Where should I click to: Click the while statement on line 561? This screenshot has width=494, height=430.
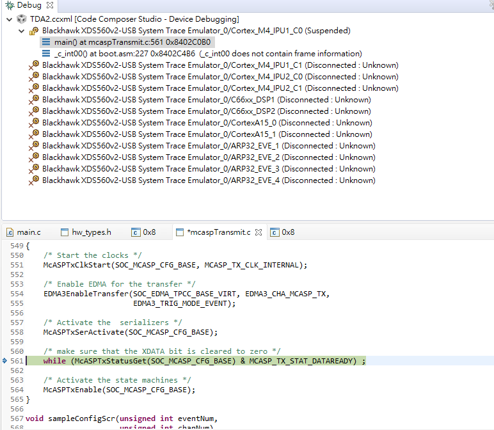pos(204,361)
